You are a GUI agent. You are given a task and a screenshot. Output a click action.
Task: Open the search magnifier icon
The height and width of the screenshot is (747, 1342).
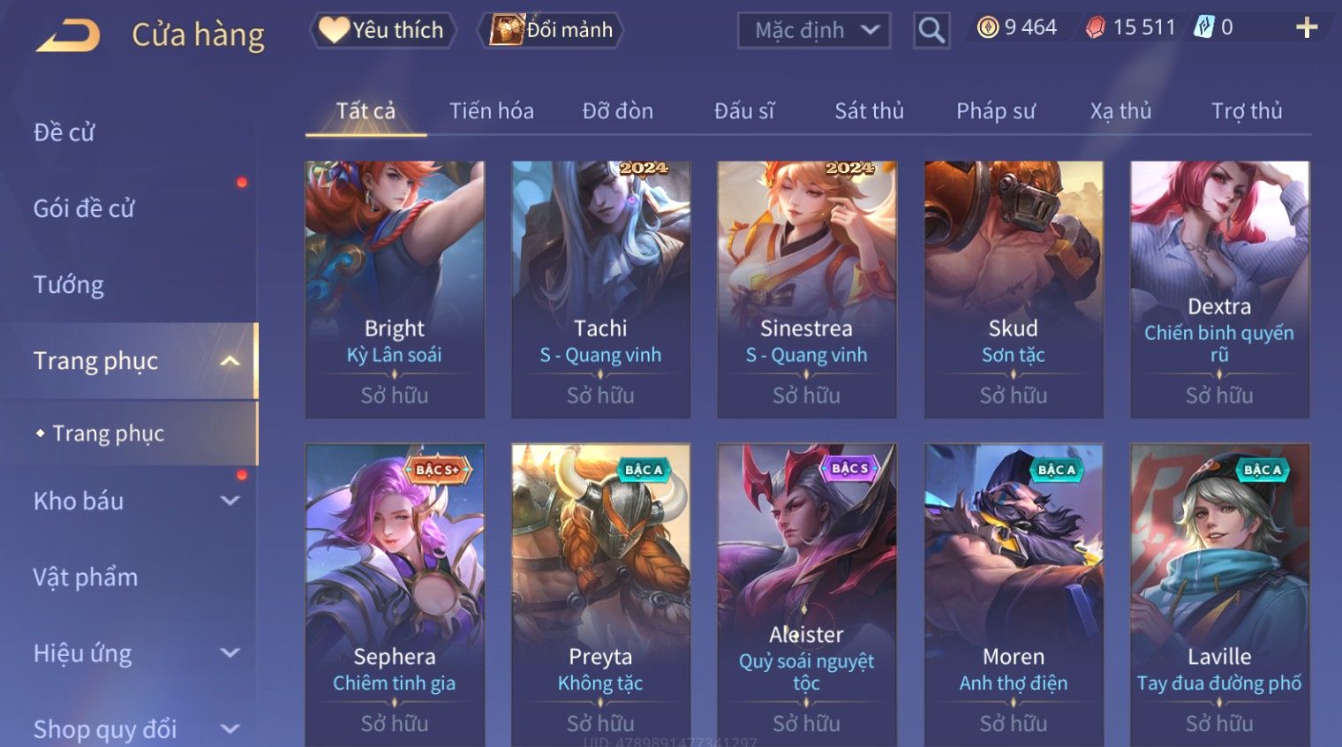click(931, 31)
